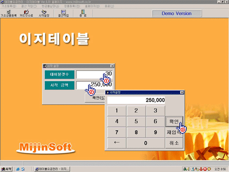Open the 카드수수료 toolbar icon
This screenshot has width=229, height=172.
[x=26, y=13]
